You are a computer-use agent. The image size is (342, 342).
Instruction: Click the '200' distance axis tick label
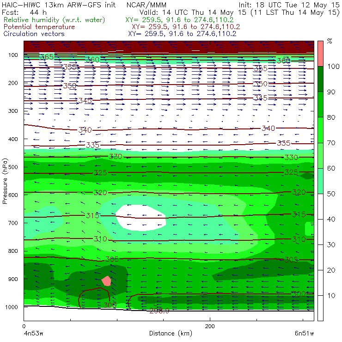tap(210, 326)
